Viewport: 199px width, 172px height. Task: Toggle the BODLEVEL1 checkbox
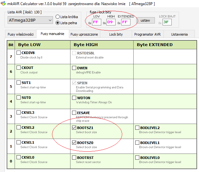[x=137, y=143]
